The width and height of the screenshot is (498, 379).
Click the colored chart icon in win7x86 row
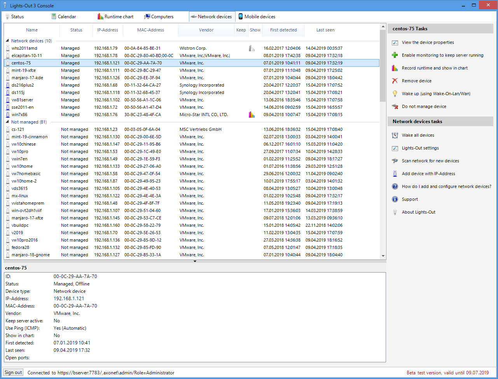252,115
